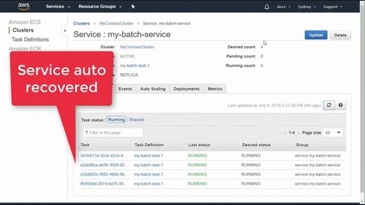Click the REPLICA service type value
Viewport: 365px width, 205px height.
[129, 75]
